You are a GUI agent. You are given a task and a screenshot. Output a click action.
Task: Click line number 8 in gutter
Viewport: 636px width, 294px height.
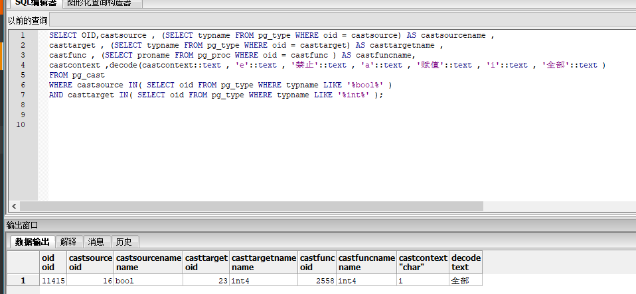click(x=23, y=105)
